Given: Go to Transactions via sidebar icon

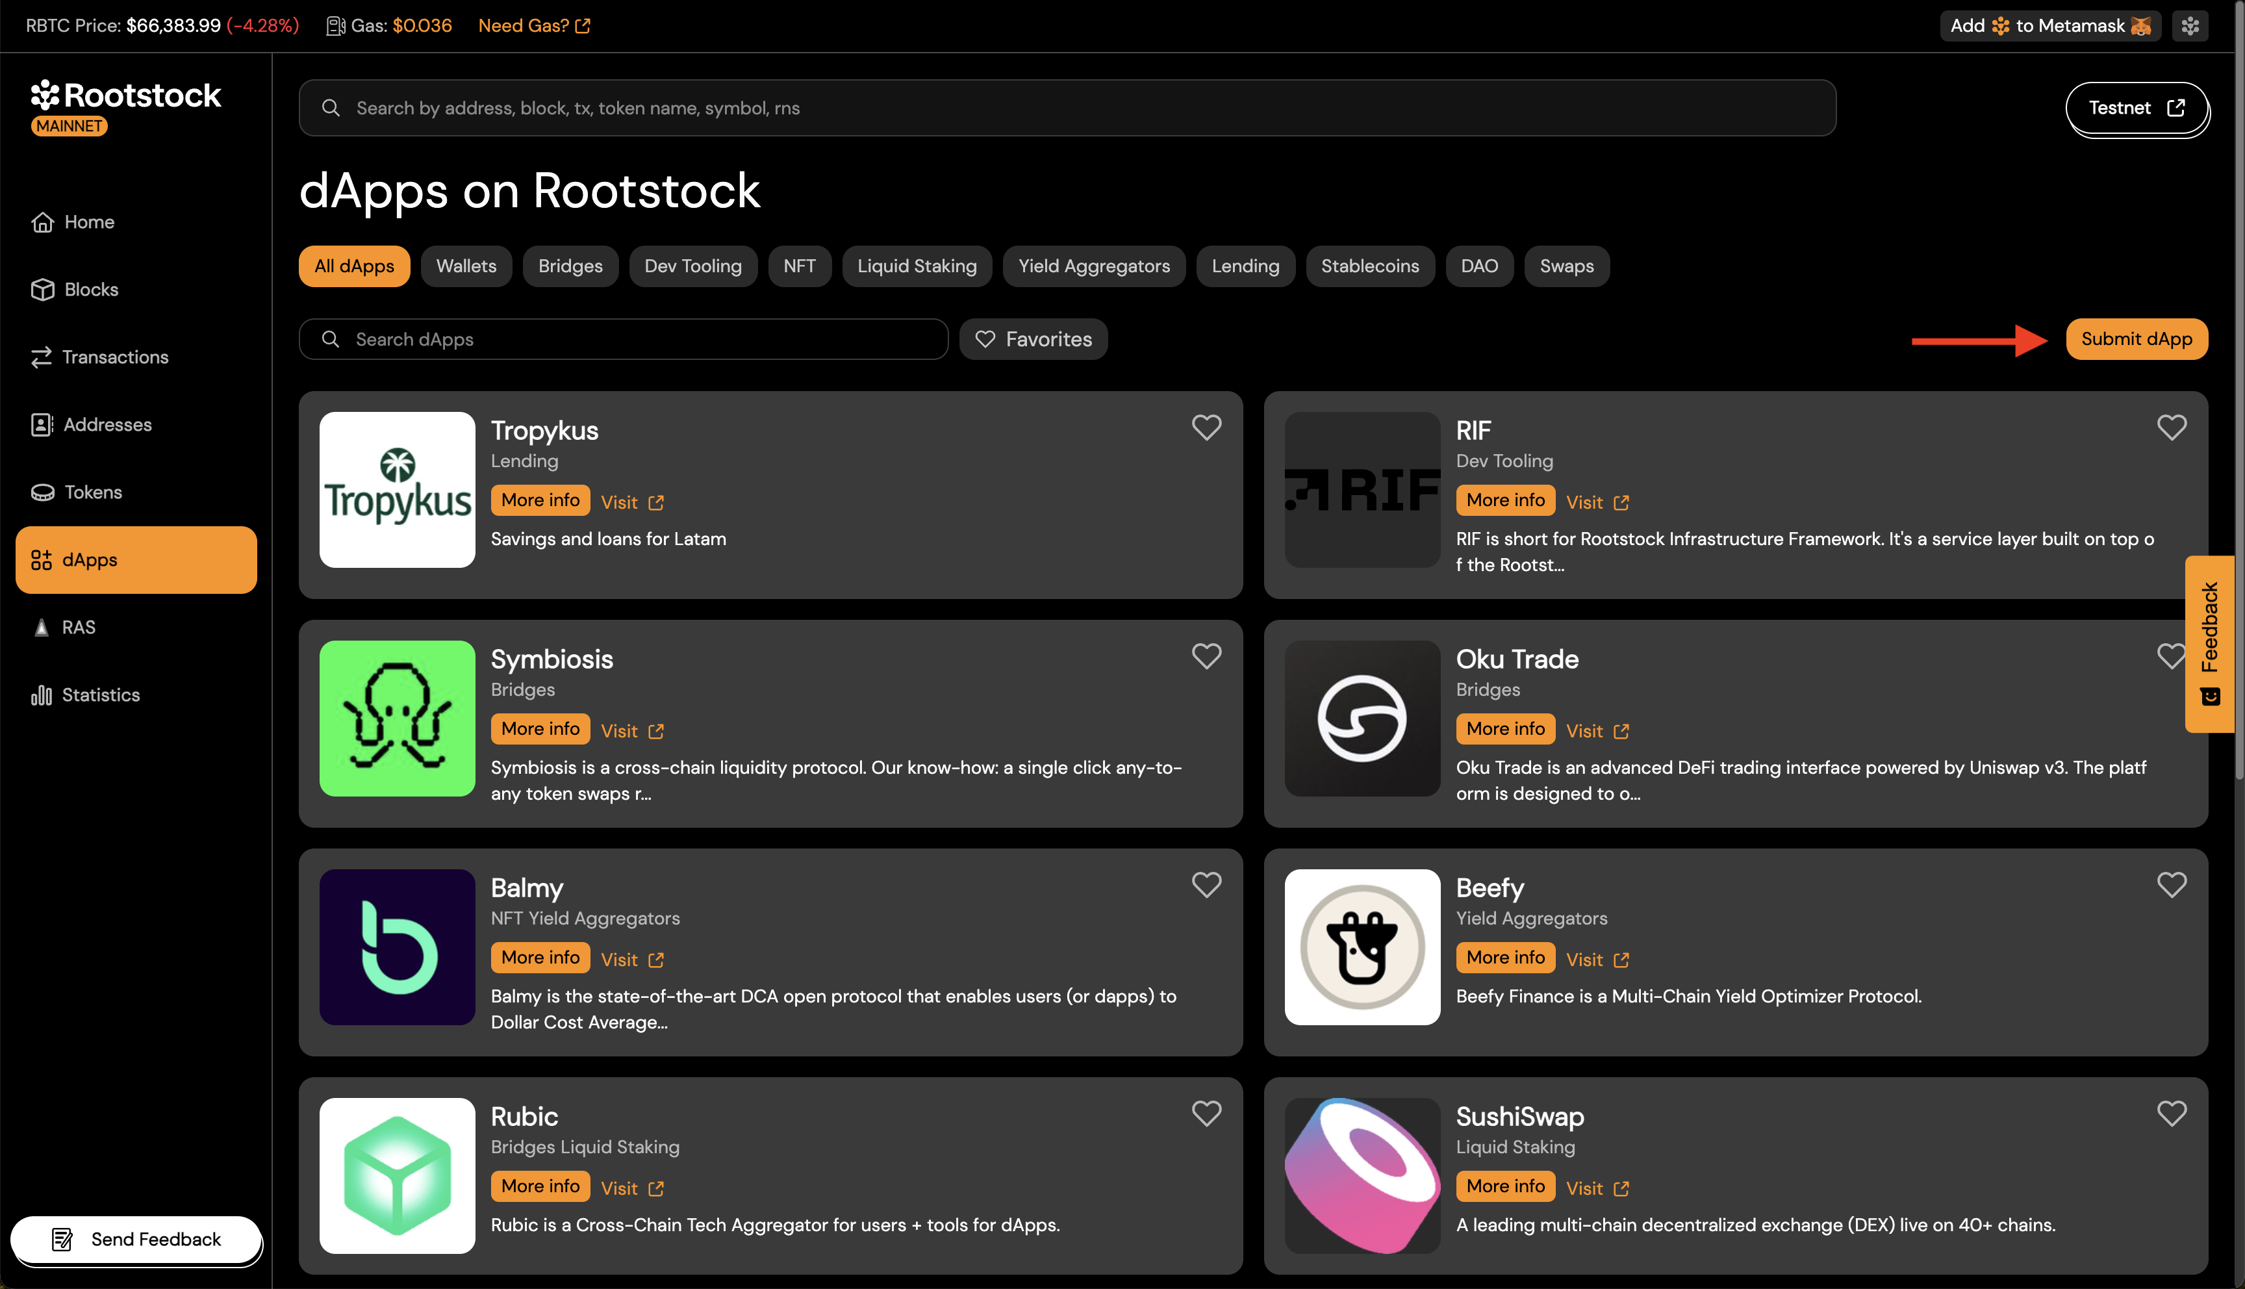Looking at the screenshot, I should point(42,357).
